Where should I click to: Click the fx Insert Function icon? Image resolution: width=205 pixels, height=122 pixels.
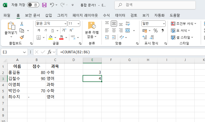point(49,52)
